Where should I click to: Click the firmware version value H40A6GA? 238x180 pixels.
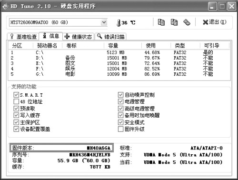99,148
